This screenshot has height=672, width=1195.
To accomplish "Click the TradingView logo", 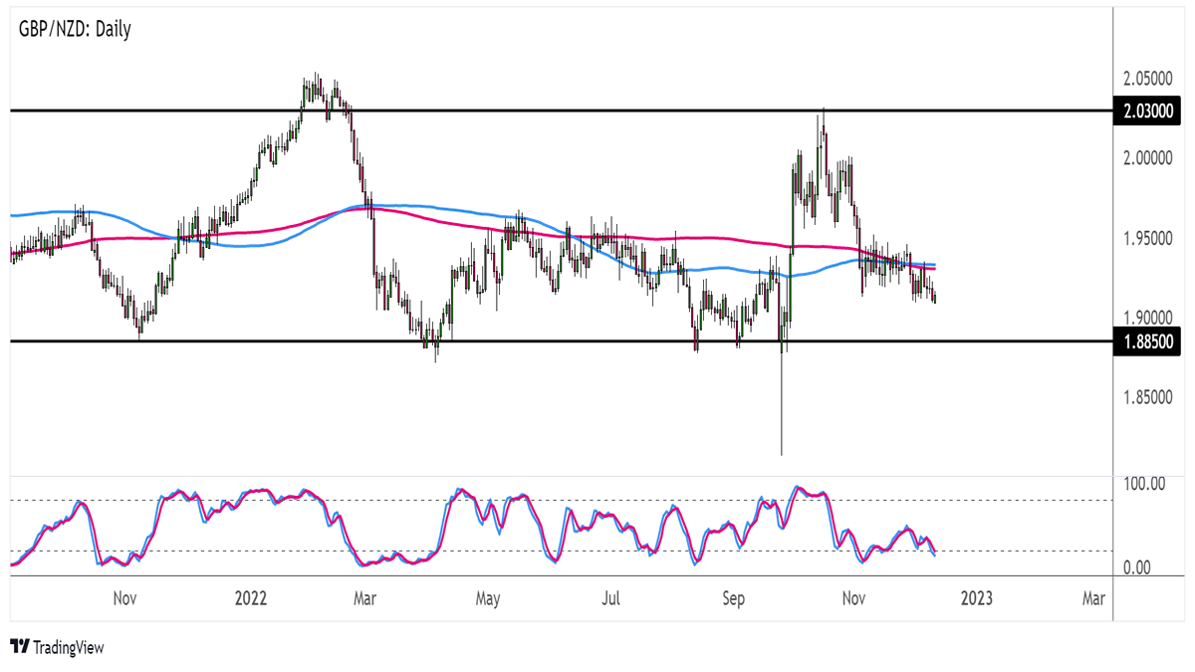I will point(57,647).
